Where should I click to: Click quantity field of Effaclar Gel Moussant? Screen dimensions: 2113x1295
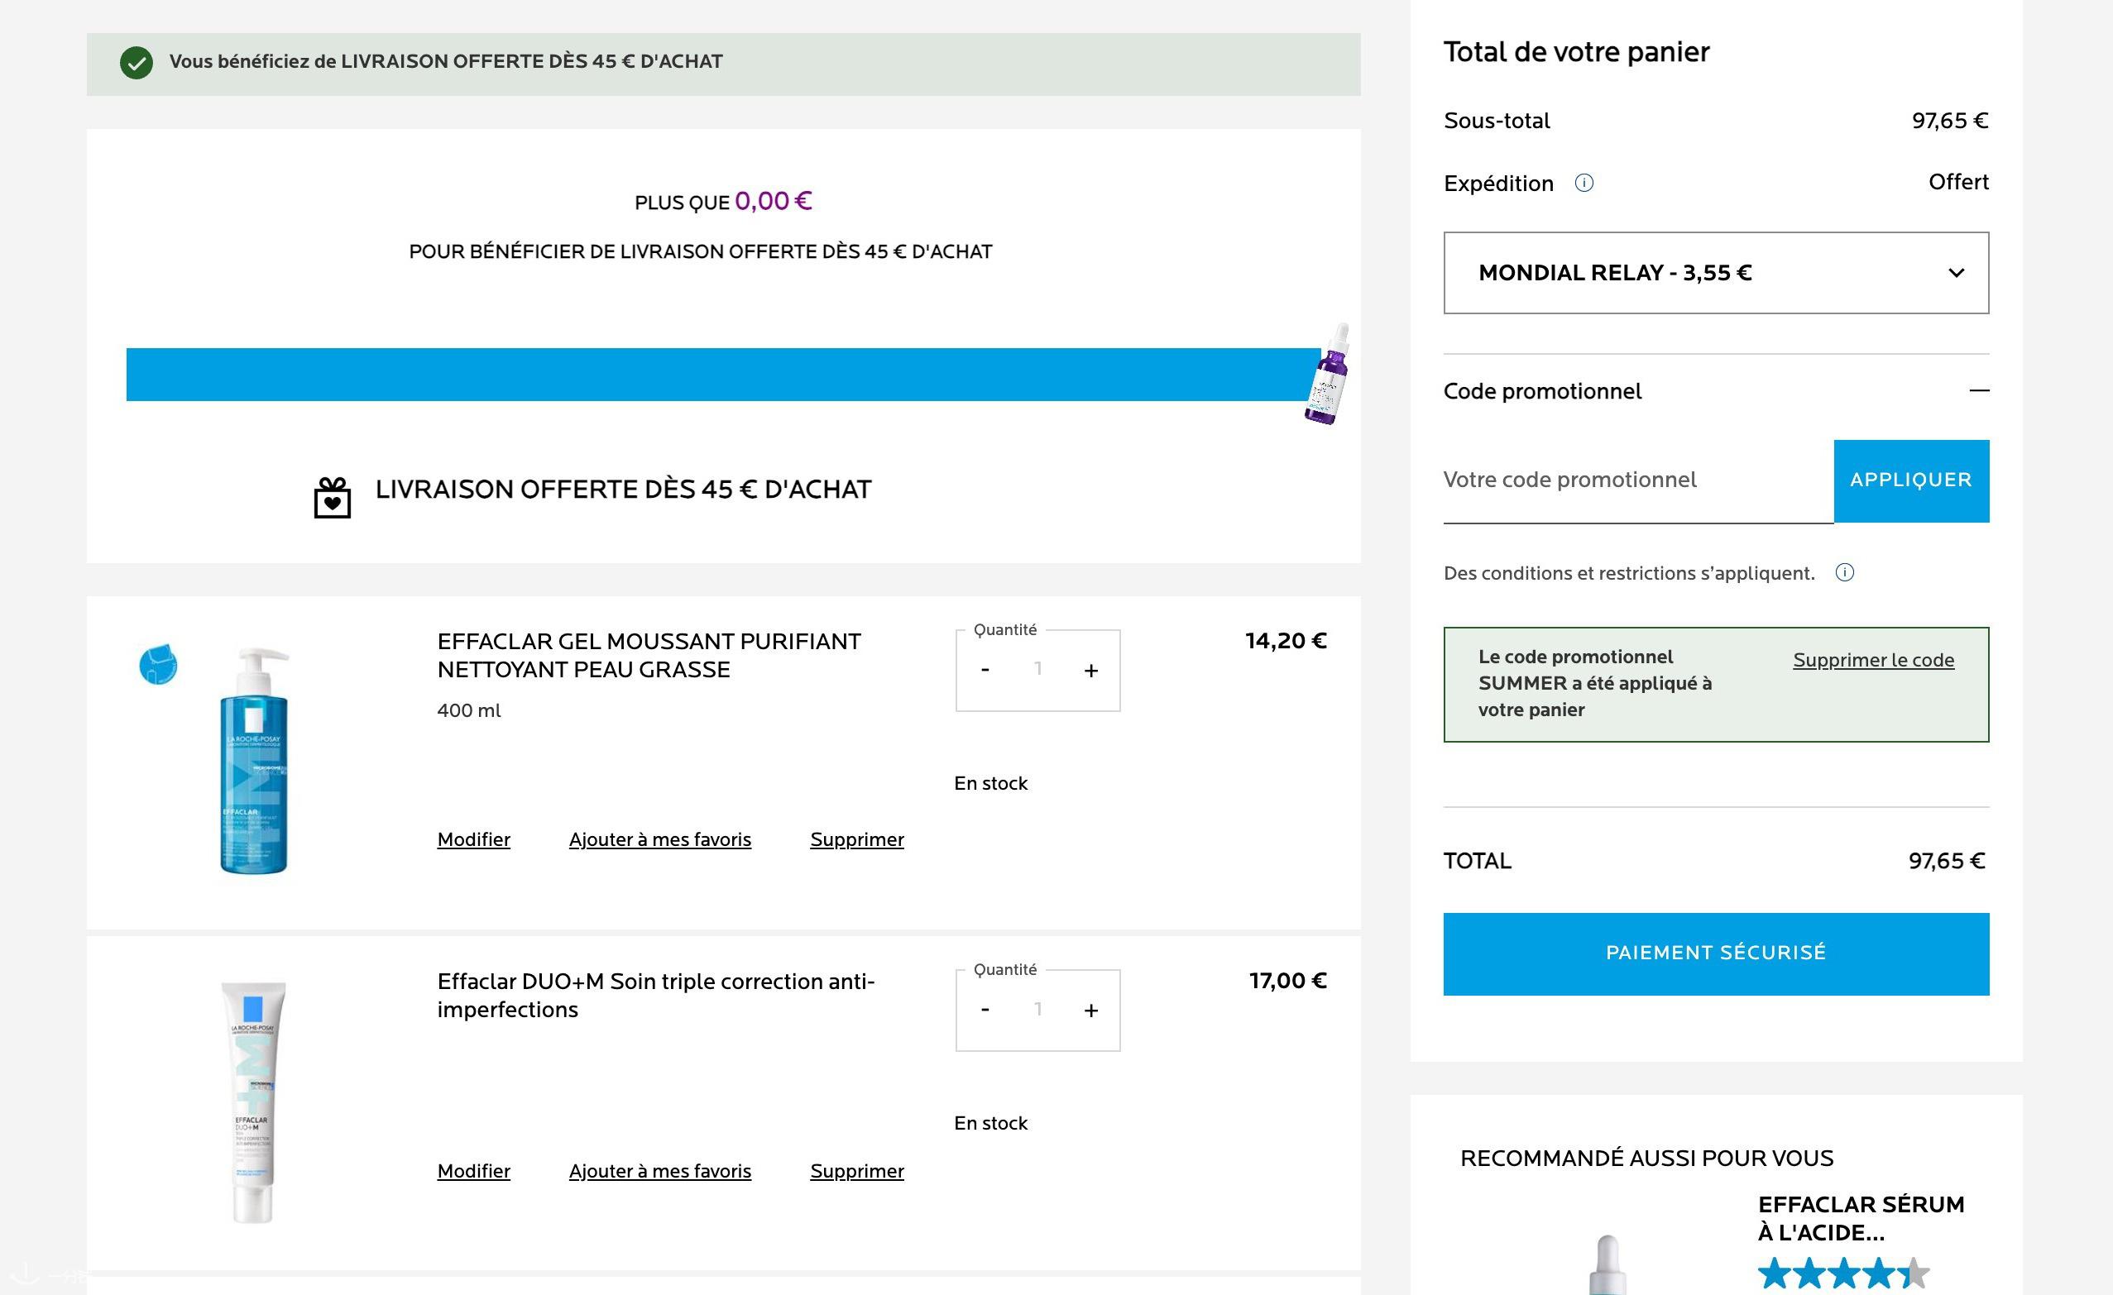tap(1037, 669)
